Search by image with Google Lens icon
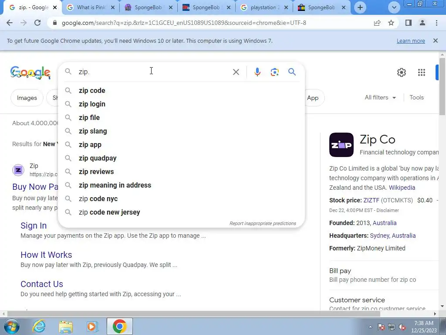 [274, 72]
